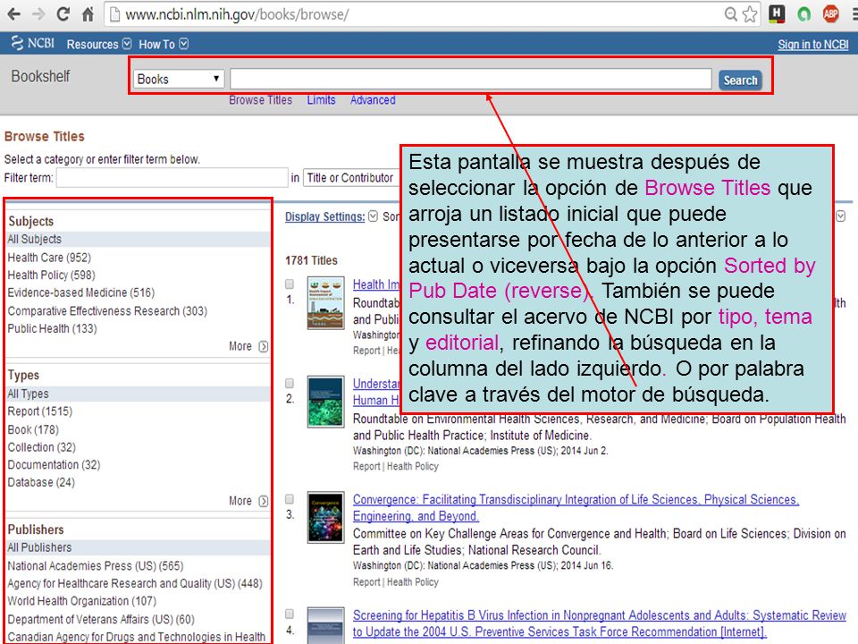Filter by Report (1515) type

click(39, 411)
